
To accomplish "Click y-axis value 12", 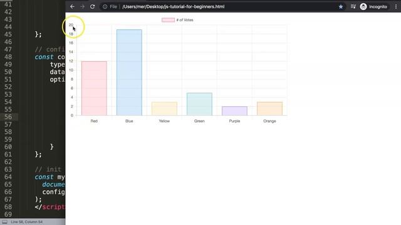I will click(x=71, y=61).
